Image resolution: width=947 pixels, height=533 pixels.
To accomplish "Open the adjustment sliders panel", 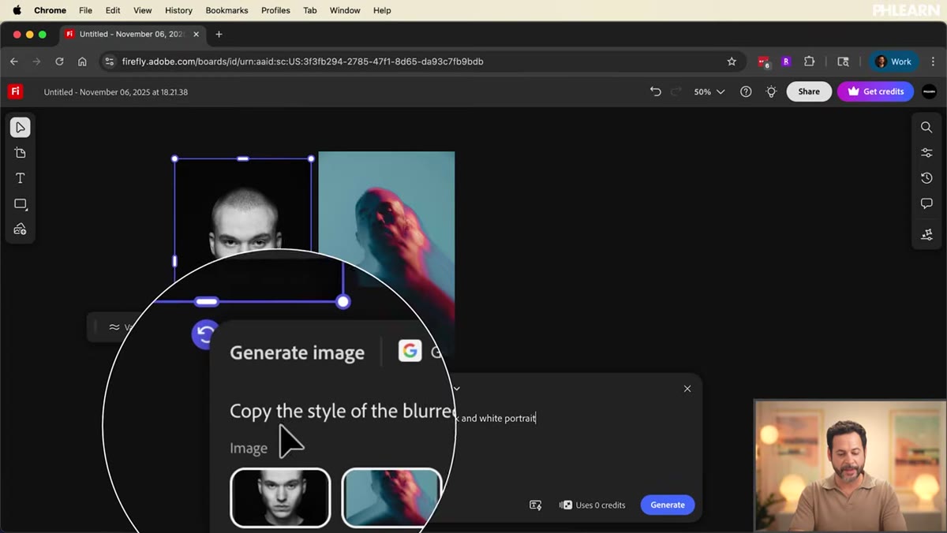I will 926,153.
